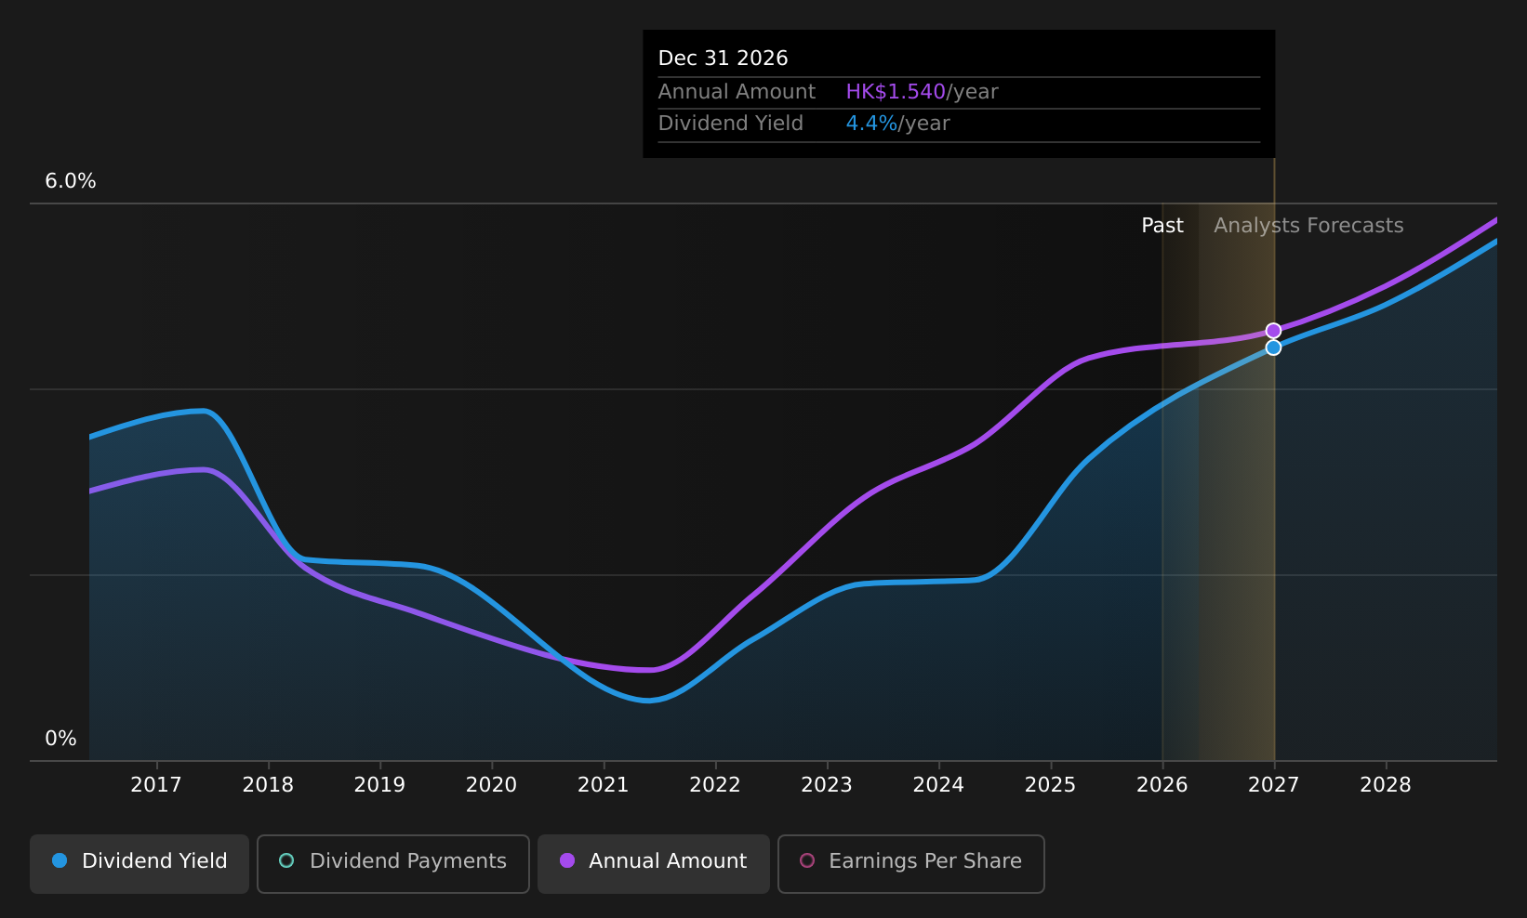Click the 2018 x-axis label
1527x918 pixels.
click(x=268, y=785)
